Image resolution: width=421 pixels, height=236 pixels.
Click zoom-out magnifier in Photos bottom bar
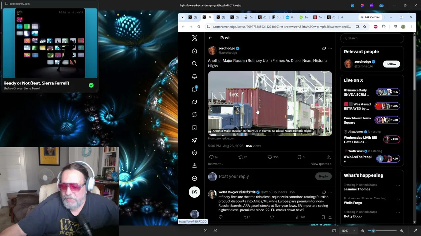363,231
